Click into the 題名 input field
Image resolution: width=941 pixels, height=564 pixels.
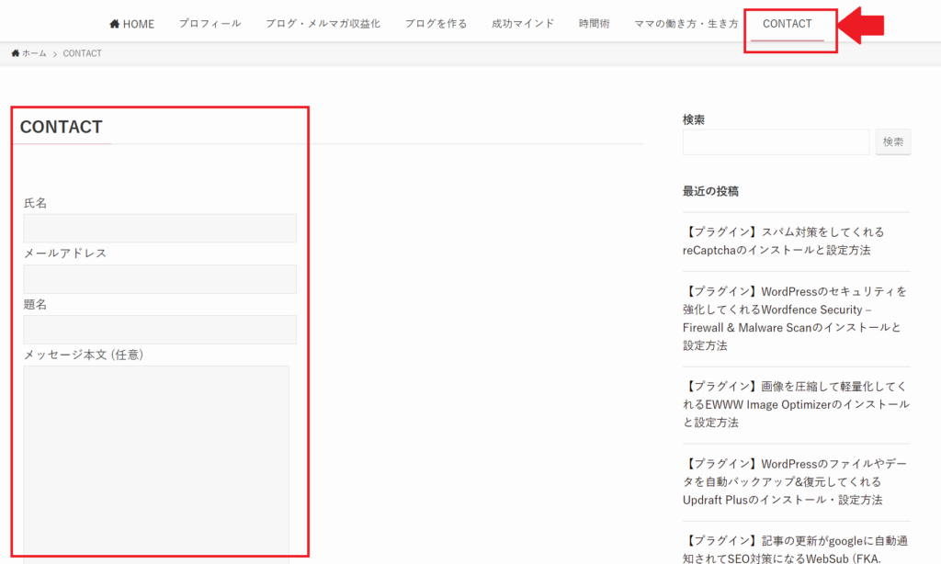click(160, 330)
